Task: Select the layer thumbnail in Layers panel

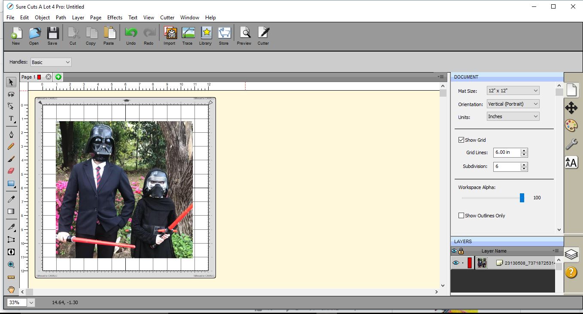Action: pos(482,263)
